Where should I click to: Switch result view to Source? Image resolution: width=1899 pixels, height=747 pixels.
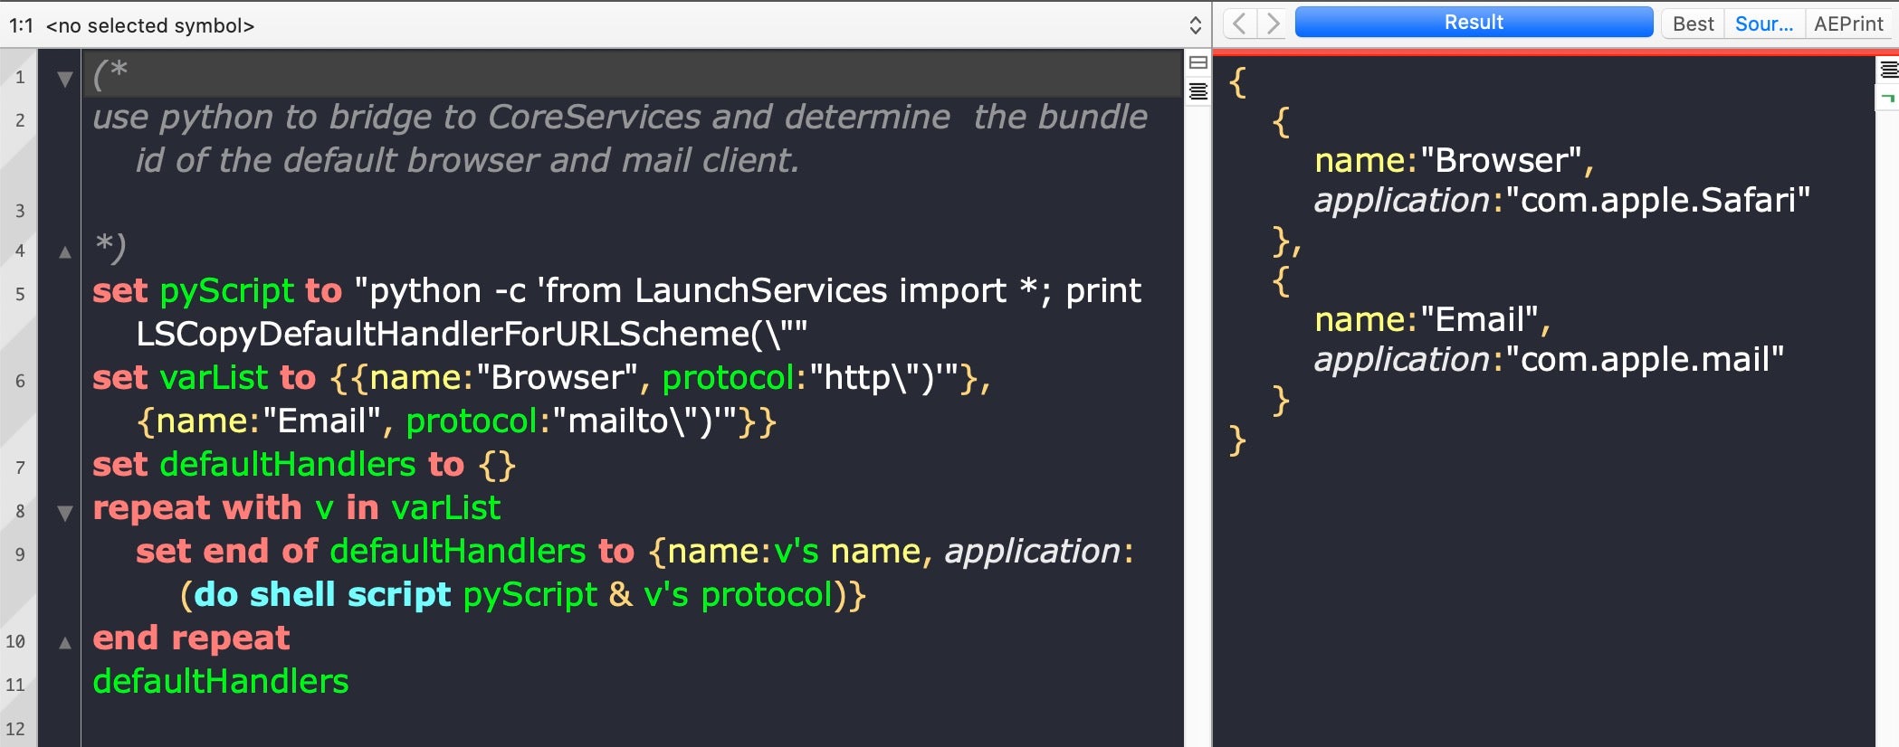1763,24
